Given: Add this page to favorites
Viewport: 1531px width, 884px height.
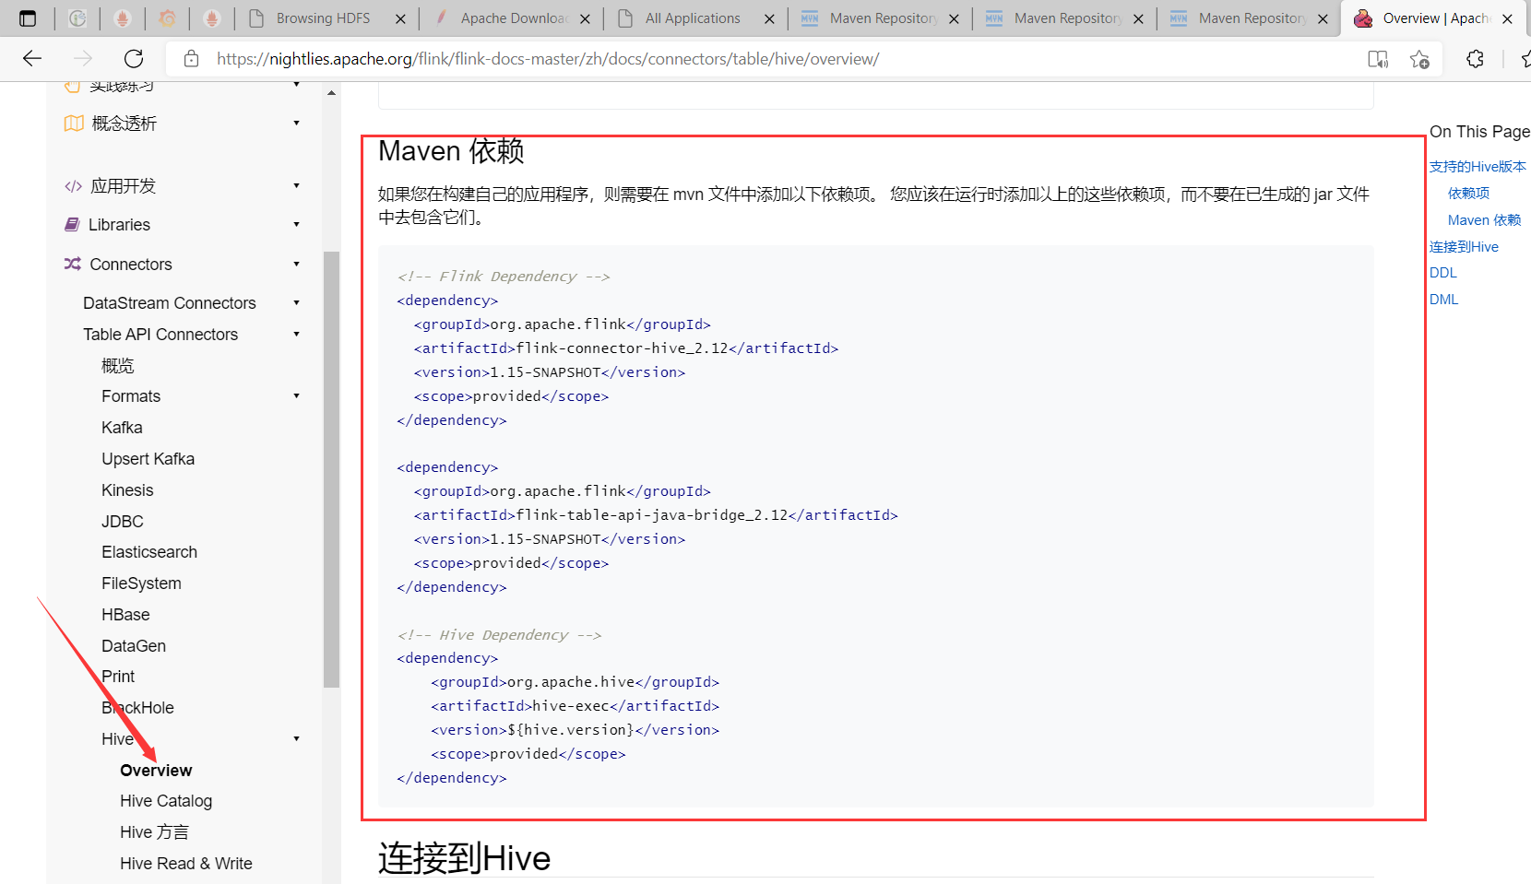Looking at the screenshot, I should point(1420,58).
